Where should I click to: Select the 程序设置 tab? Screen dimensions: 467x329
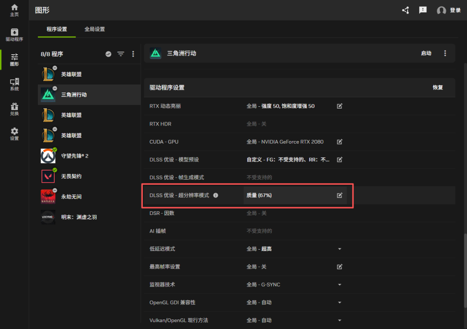[57, 29]
